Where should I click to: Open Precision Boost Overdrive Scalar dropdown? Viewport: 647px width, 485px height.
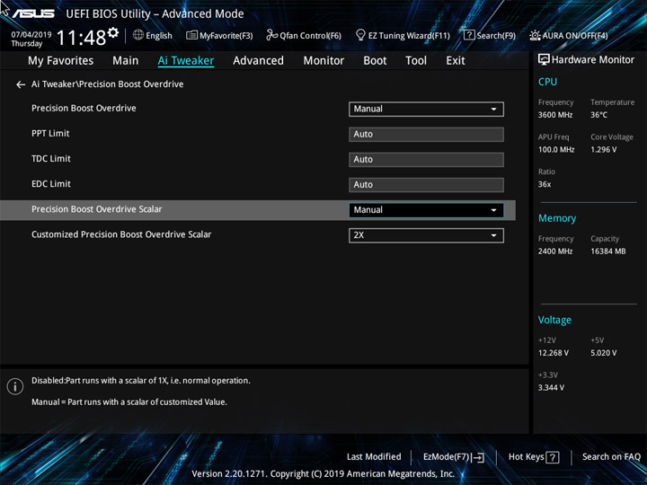pos(426,210)
